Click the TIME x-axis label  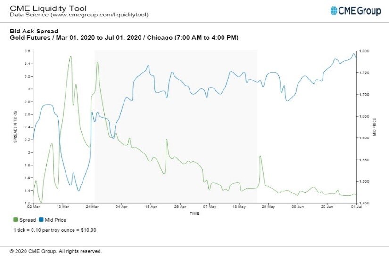(x=194, y=213)
